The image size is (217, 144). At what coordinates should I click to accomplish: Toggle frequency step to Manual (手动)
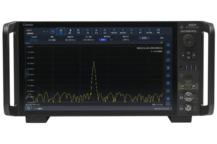coord(111,40)
